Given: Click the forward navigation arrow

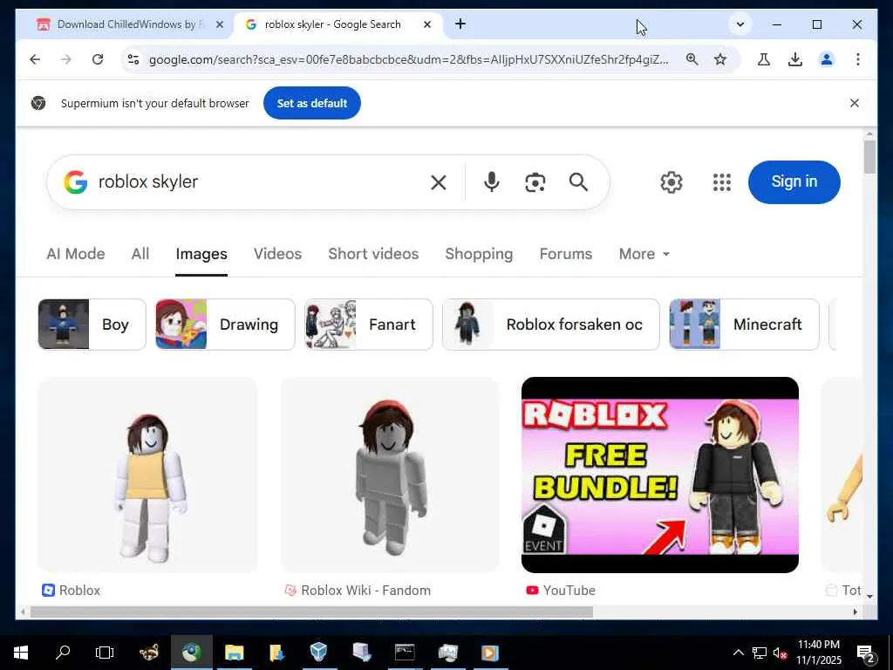Looking at the screenshot, I should (66, 59).
